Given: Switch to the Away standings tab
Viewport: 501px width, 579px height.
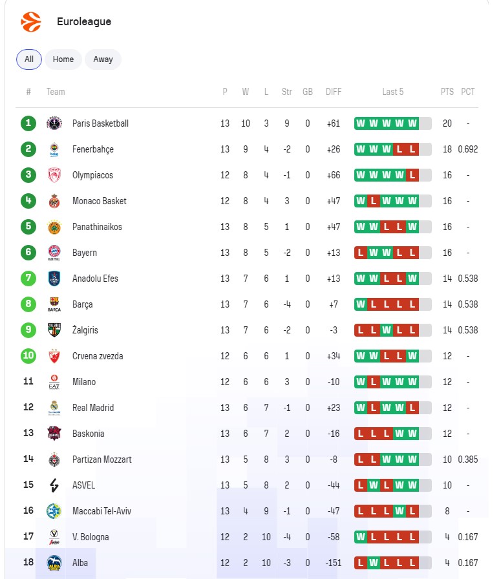Looking at the screenshot, I should [103, 59].
